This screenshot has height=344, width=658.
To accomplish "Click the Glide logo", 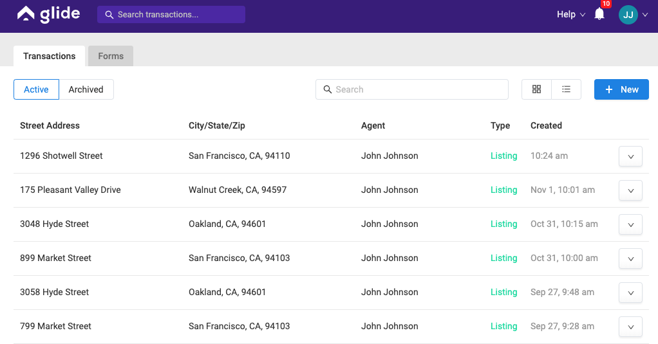I will click(x=48, y=14).
